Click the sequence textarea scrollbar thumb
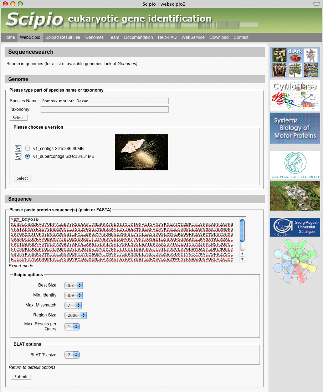The width and height of the screenshot is (323, 392). [x=242, y=231]
